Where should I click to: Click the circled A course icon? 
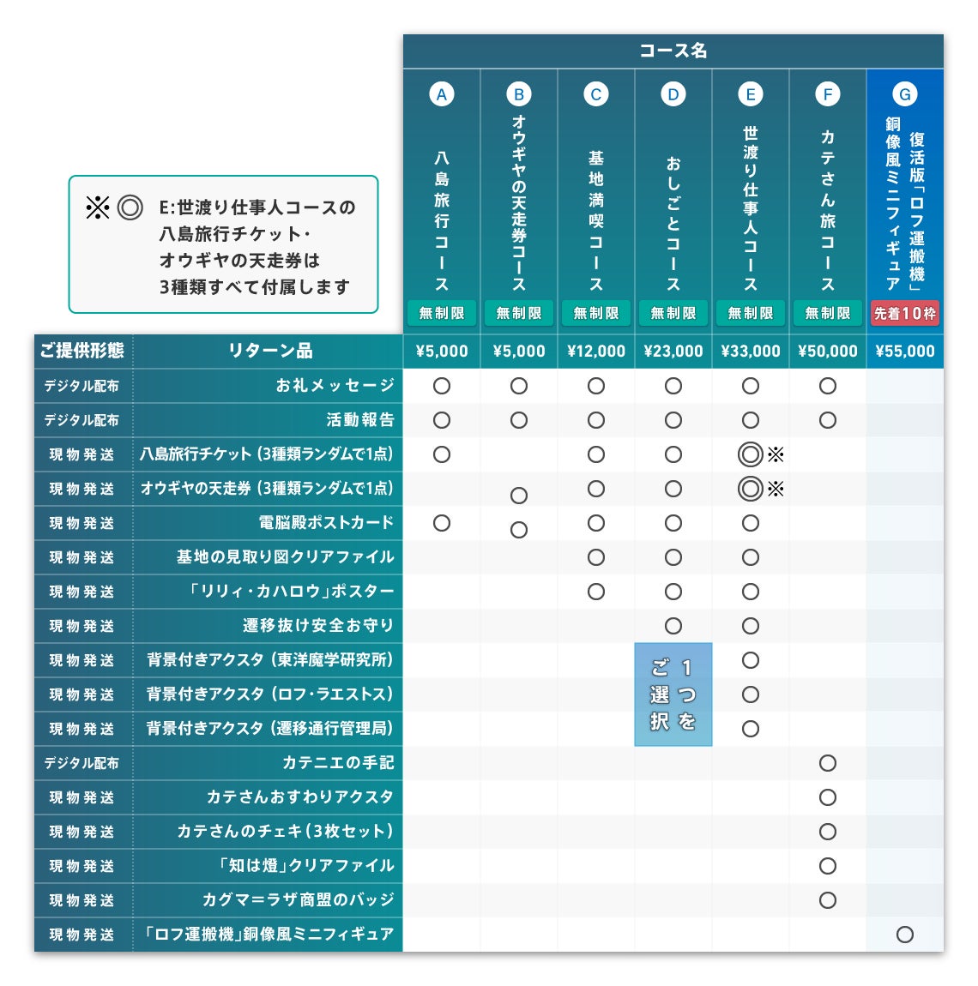coord(441,94)
